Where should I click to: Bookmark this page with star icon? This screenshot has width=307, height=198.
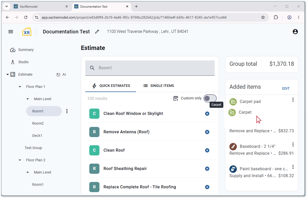tap(263, 17)
